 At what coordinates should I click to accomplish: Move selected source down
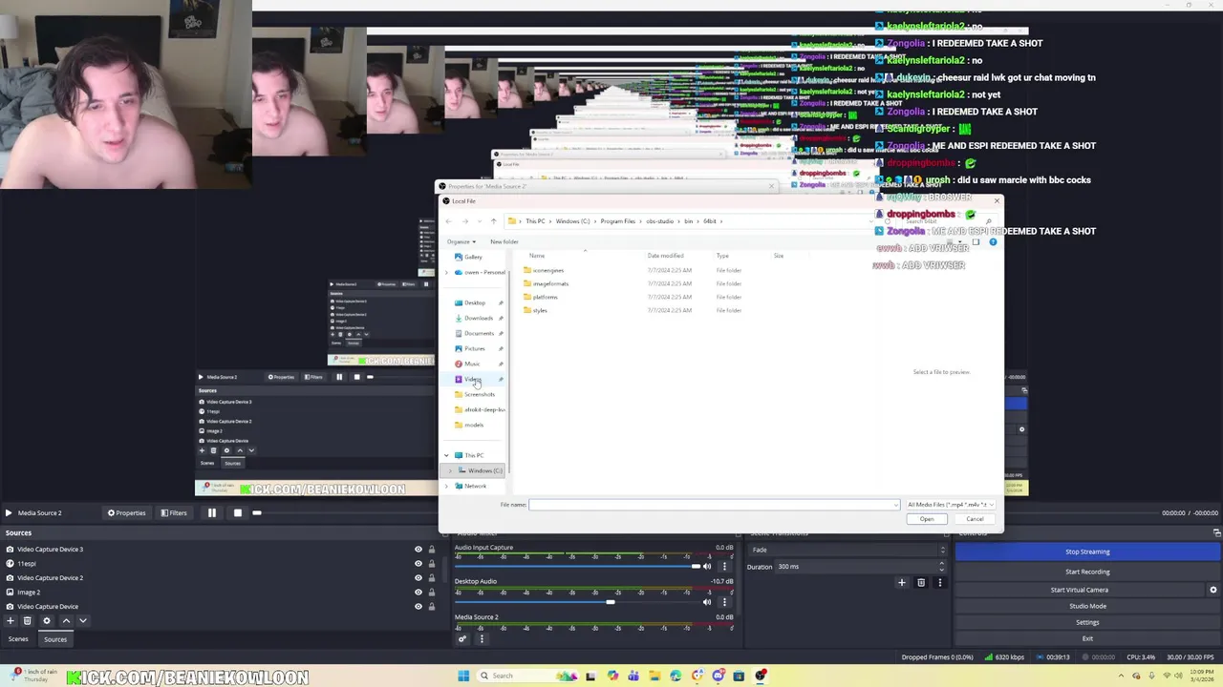coord(83,620)
